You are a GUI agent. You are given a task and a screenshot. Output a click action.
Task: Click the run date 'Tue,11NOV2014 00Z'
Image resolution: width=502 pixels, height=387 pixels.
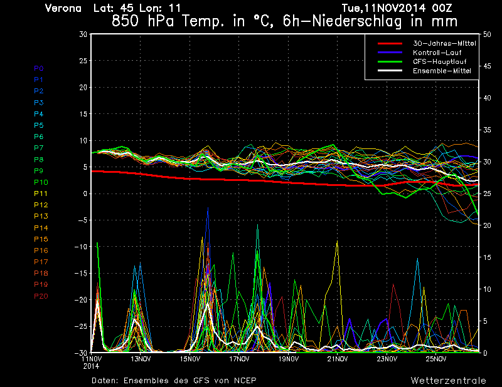[x=397, y=8]
